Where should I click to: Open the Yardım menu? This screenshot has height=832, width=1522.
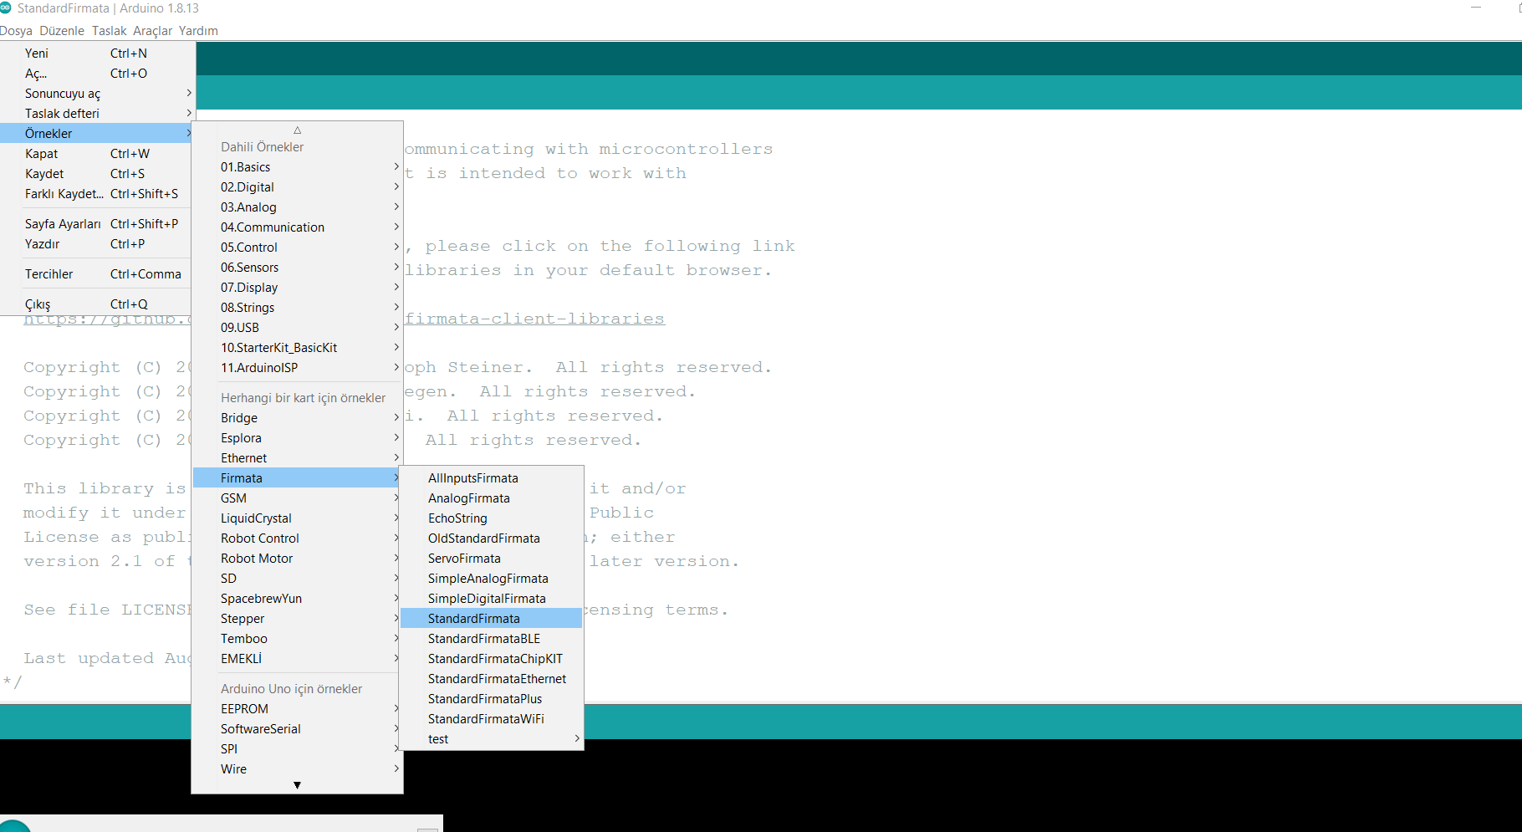click(198, 31)
